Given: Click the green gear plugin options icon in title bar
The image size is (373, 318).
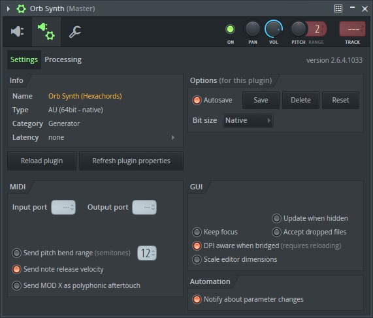Looking at the screenshot, I should [x=21, y=8].
